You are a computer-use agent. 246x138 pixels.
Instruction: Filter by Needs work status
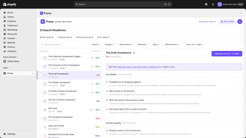65,37
